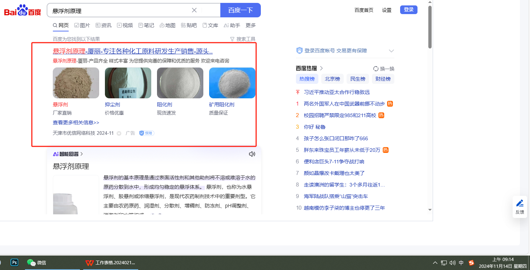Open 搜索工具 filter options
This screenshot has height=270, width=530.
pos(243,39)
